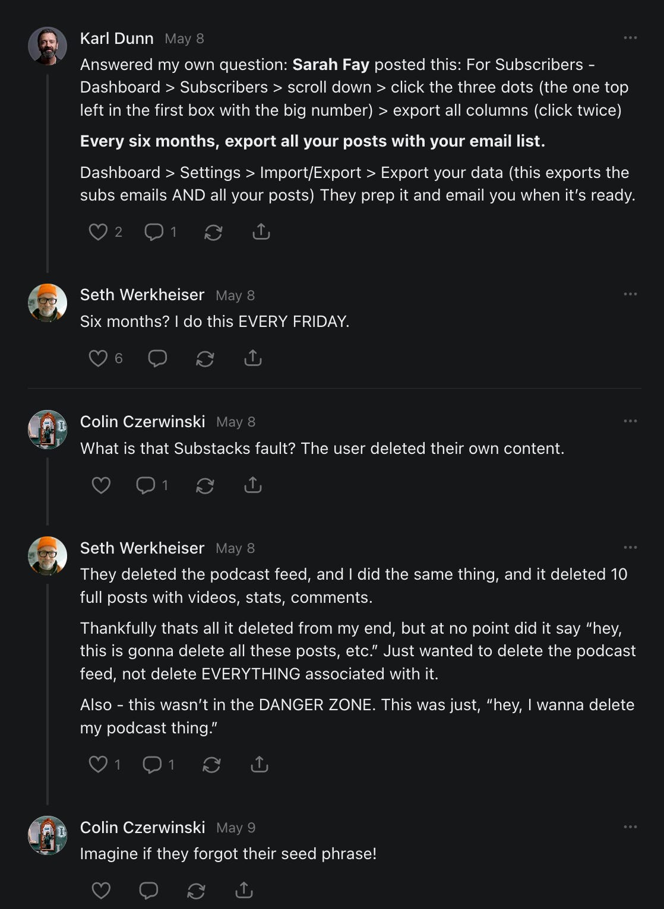Click Karl Dunn's profile avatar
Viewport: 664px width, 909px height.
pyautogui.click(x=48, y=46)
